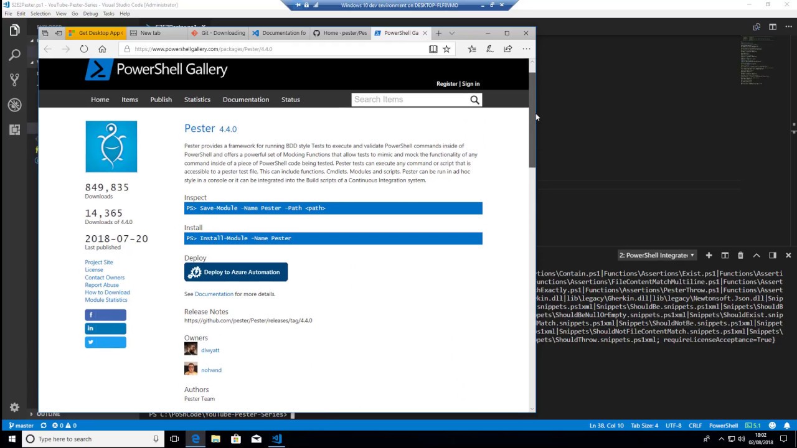797x448 pixels.
Task: Split the VS Code terminal
Action: [x=725, y=255]
